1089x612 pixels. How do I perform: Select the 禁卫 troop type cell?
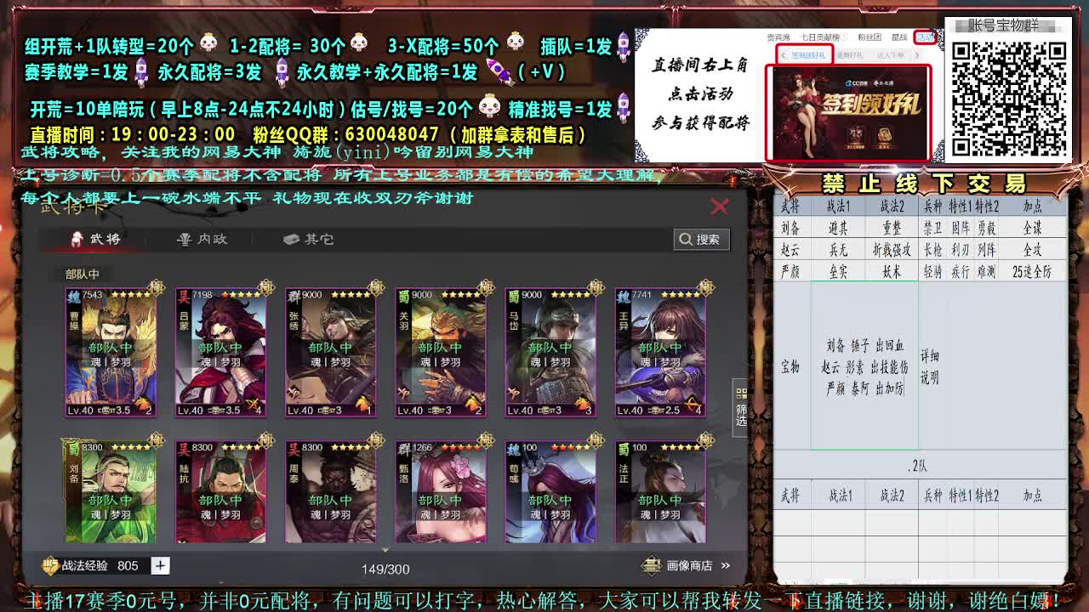[x=933, y=229]
